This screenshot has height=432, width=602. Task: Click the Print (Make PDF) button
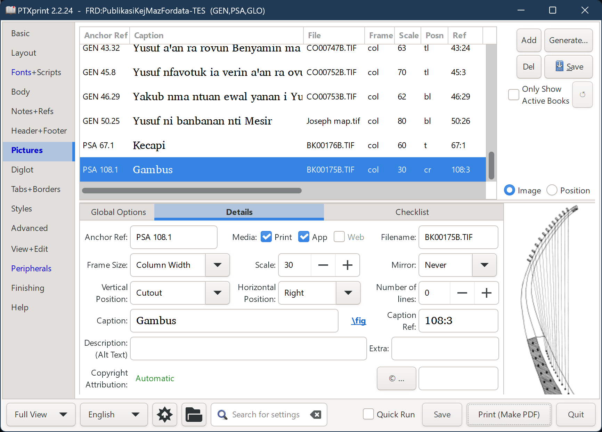(x=509, y=415)
